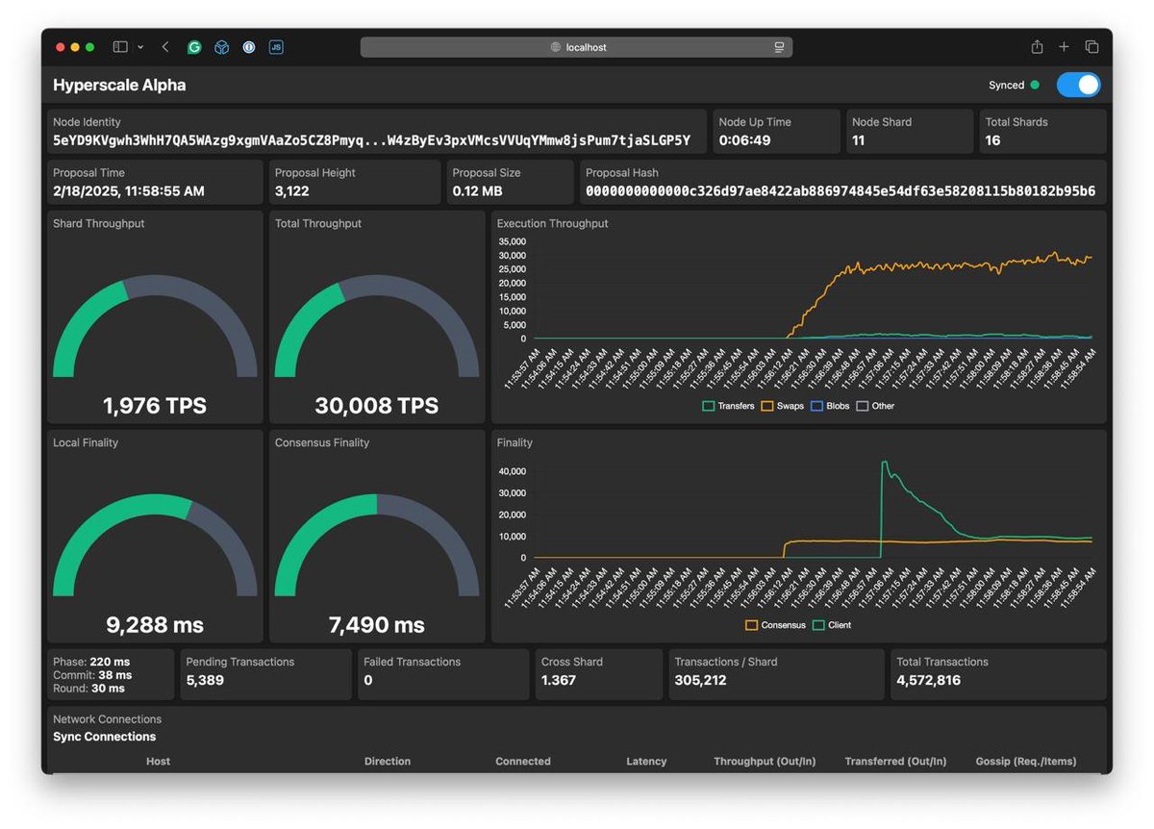The image size is (1154, 829).
Task: Click the Failed Transactions value 0
Action: [x=368, y=680]
